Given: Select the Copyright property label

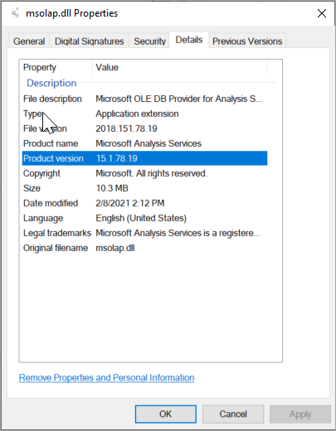Looking at the screenshot, I should click(x=41, y=173).
